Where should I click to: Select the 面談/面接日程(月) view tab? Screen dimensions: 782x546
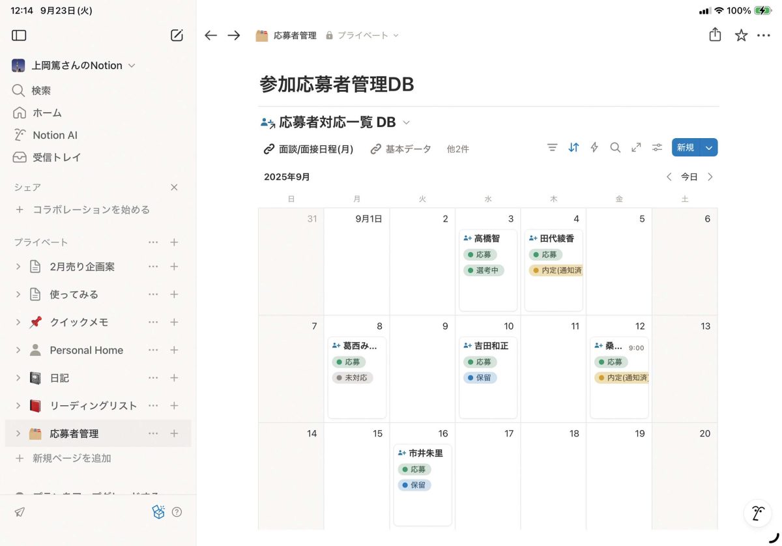point(308,149)
